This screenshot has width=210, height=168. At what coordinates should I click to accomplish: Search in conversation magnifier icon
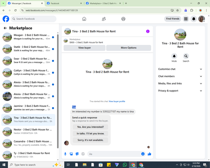[x=186, y=56]
